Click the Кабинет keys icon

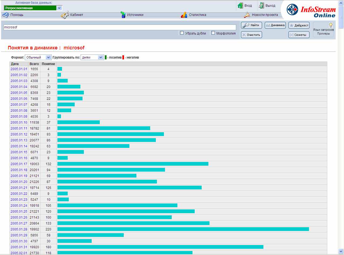point(65,15)
